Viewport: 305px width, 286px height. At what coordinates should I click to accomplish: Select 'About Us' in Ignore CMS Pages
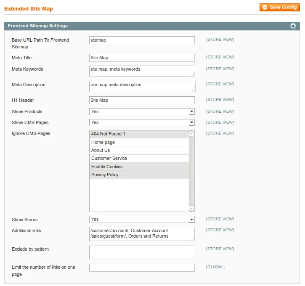(x=139, y=150)
